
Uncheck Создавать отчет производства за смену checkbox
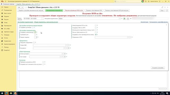(96, 35)
